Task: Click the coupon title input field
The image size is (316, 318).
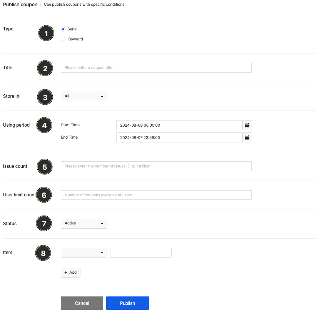Action: [156, 68]
